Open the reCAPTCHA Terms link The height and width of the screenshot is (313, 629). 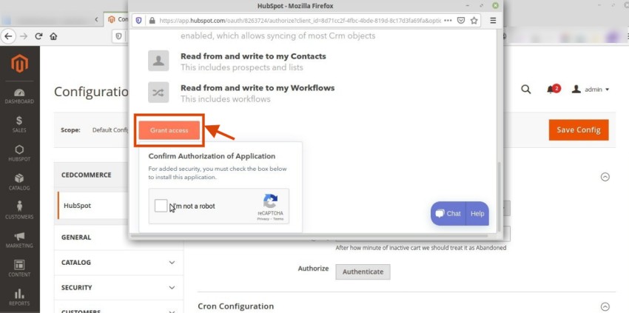point(278,219)
